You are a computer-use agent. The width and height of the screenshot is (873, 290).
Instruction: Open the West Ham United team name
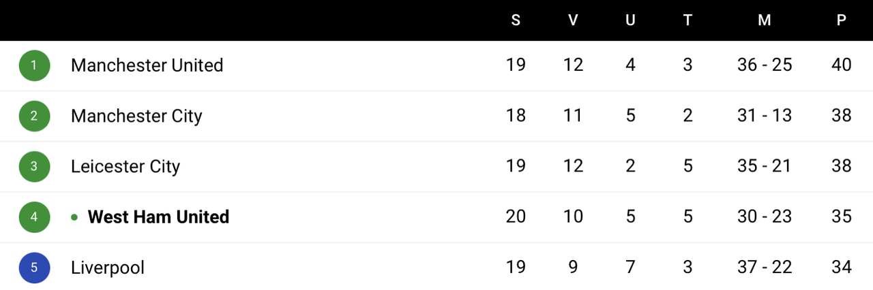(x=158, y=217)
